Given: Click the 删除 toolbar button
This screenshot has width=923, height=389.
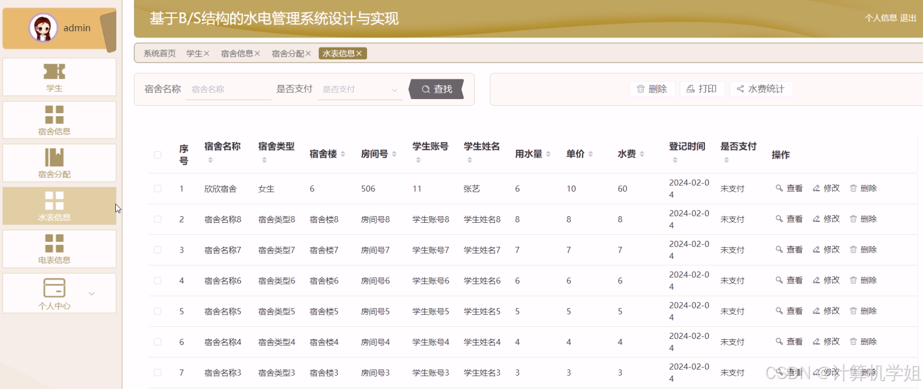Looking at the screenshot, I should [x=652, y=89].
